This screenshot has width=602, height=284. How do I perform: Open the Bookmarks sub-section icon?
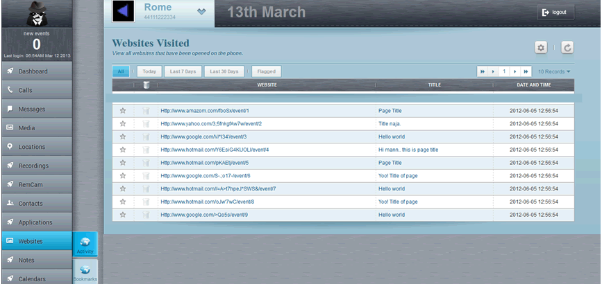pos(85,272)
